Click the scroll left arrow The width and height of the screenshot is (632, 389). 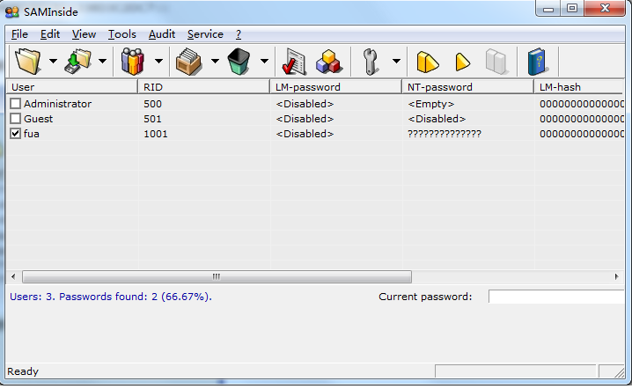[x=14, y=276]
